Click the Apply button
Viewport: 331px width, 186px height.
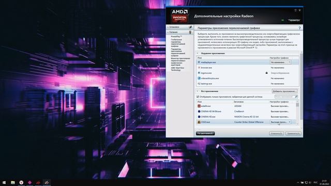click(x=293, y=133)
